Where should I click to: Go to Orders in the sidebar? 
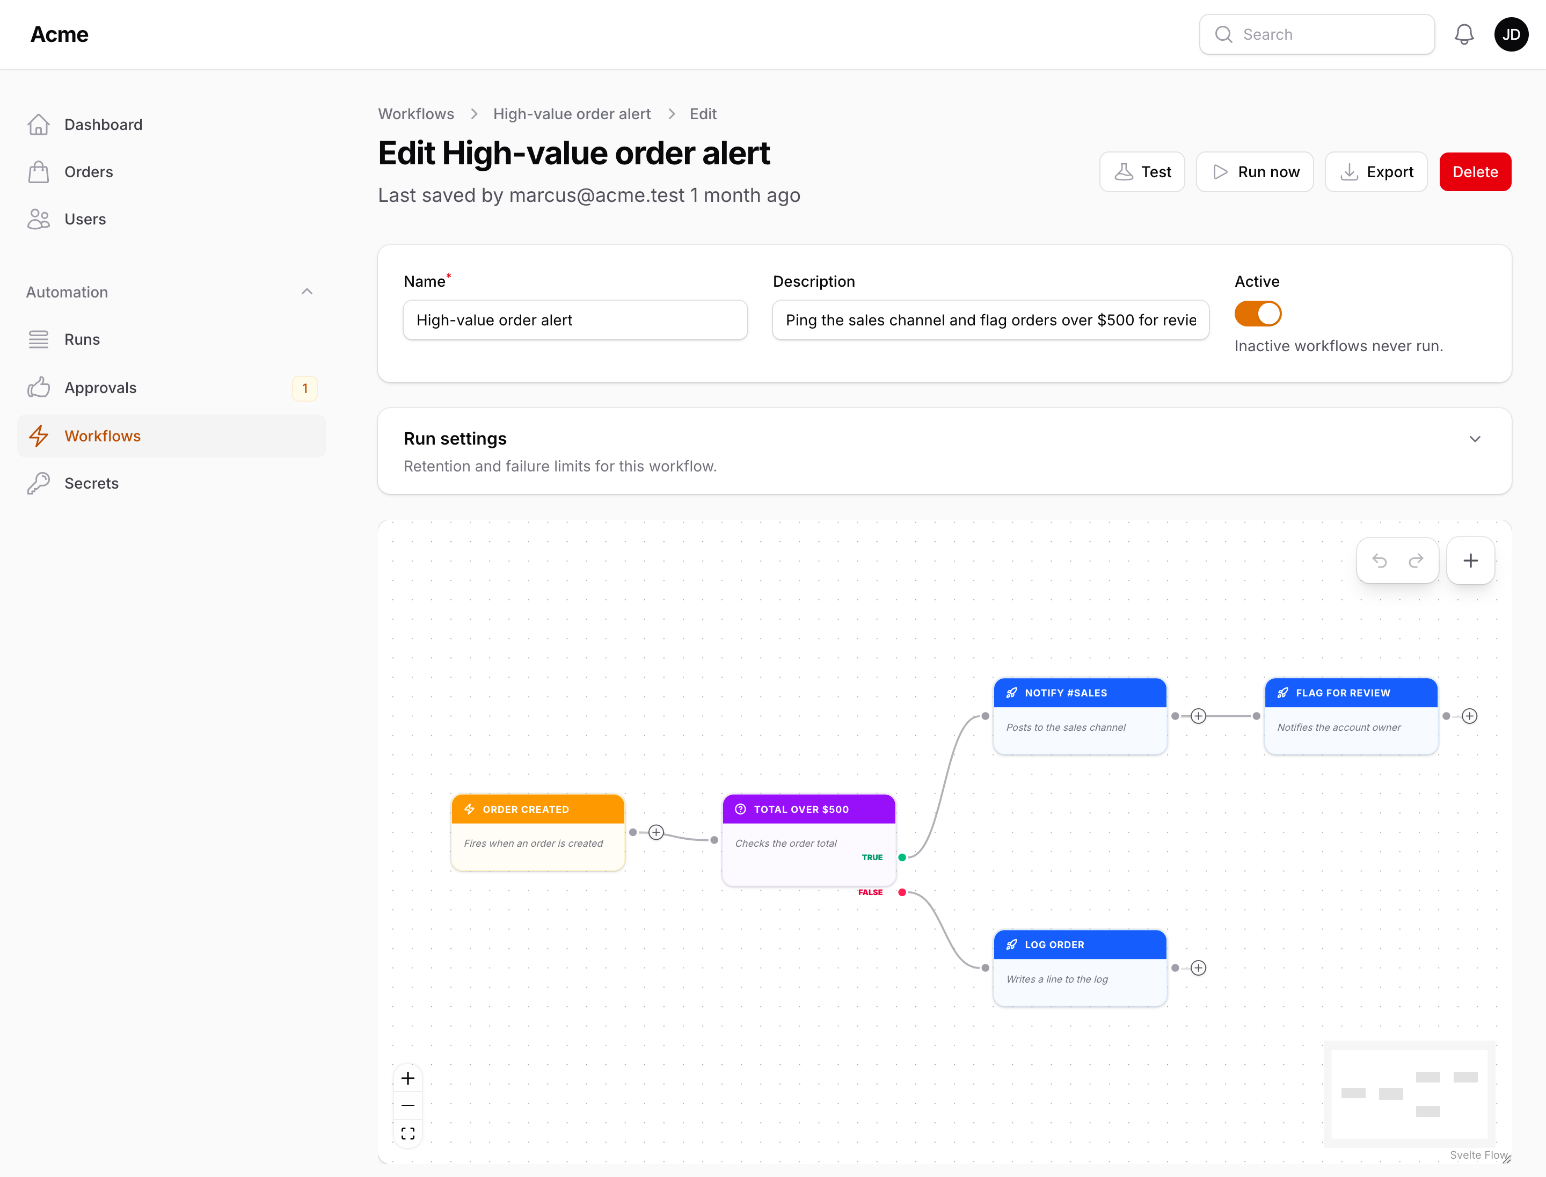tap(172, 172)
